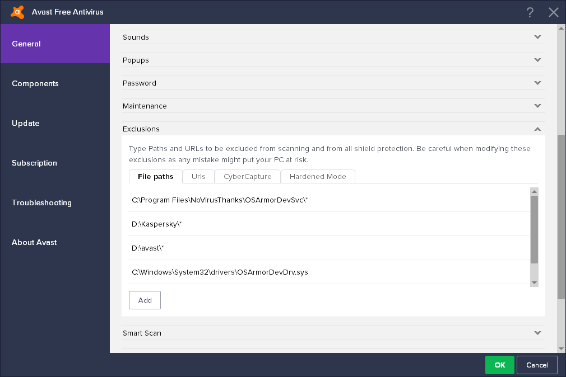Open the CyberCapture exclusions tab
The height and width of the screenshot is (377, 566).
point(248,177)
